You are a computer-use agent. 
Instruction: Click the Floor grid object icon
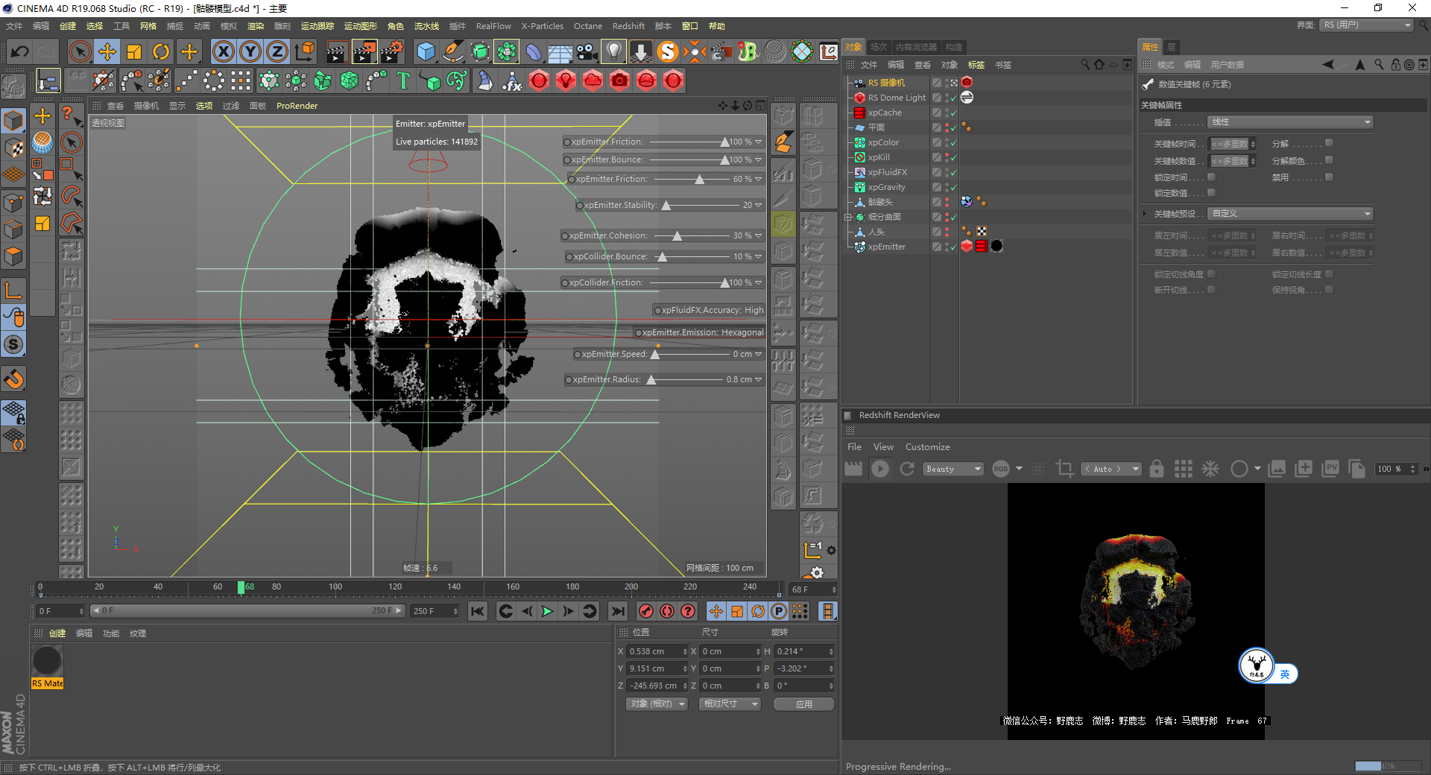[560, 51]
